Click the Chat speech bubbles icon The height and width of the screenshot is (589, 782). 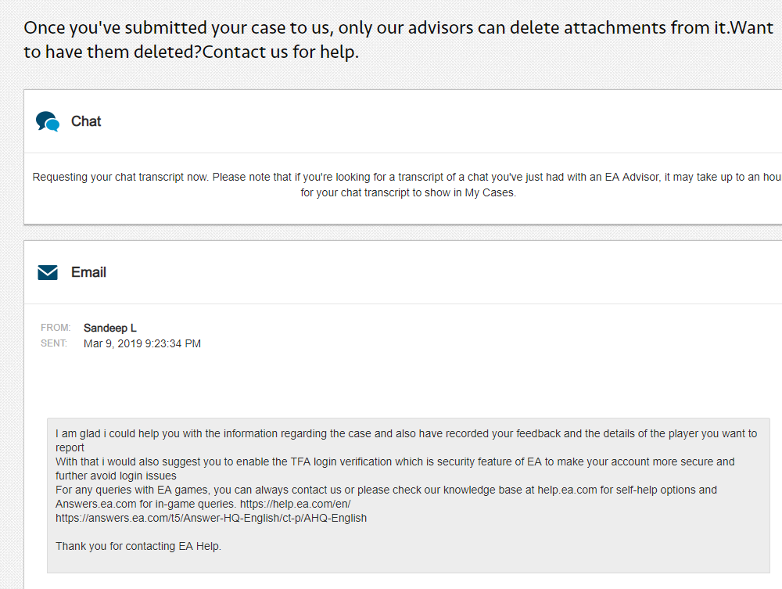click(x=48, y=121)
